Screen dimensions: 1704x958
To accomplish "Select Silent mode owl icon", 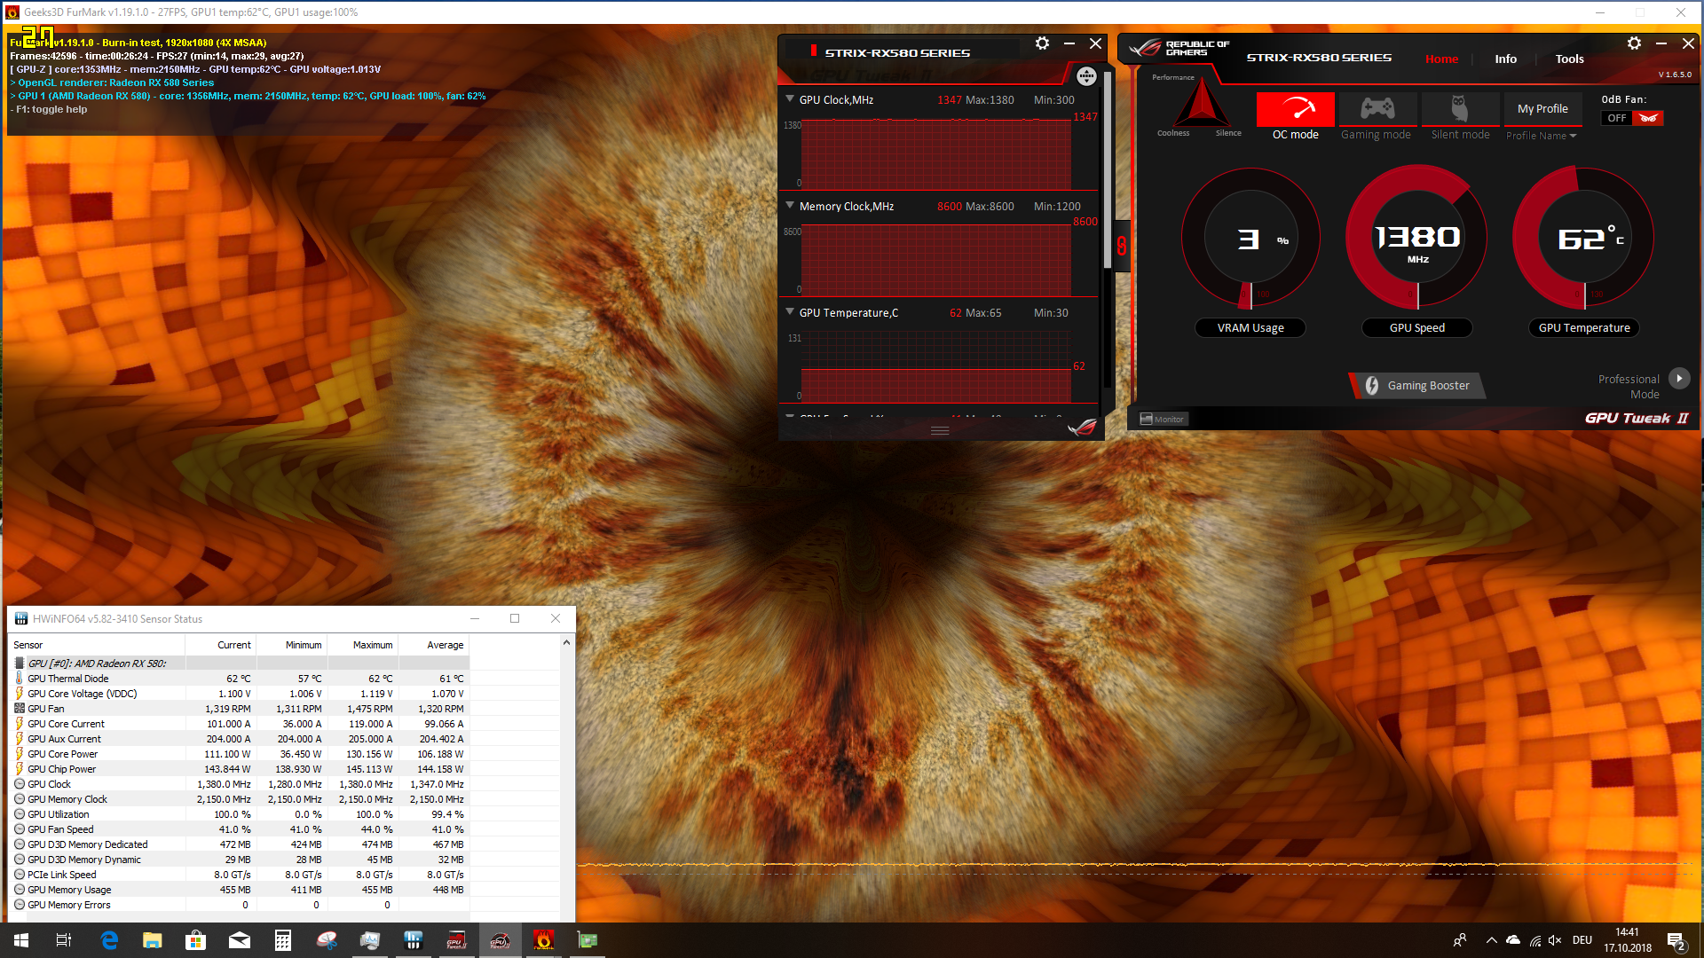I will tap(1459, 109).
